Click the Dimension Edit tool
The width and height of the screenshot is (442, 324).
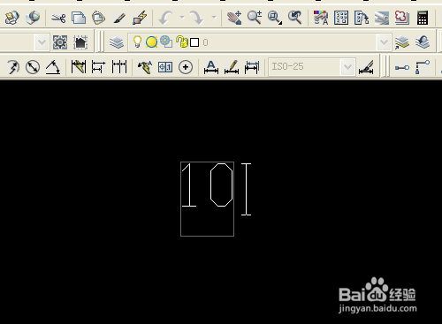click(x=211, y=67)
